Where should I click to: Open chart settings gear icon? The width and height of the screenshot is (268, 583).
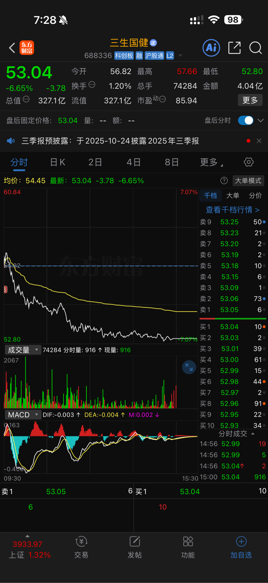pyautogui.click(x=248, y=162)
